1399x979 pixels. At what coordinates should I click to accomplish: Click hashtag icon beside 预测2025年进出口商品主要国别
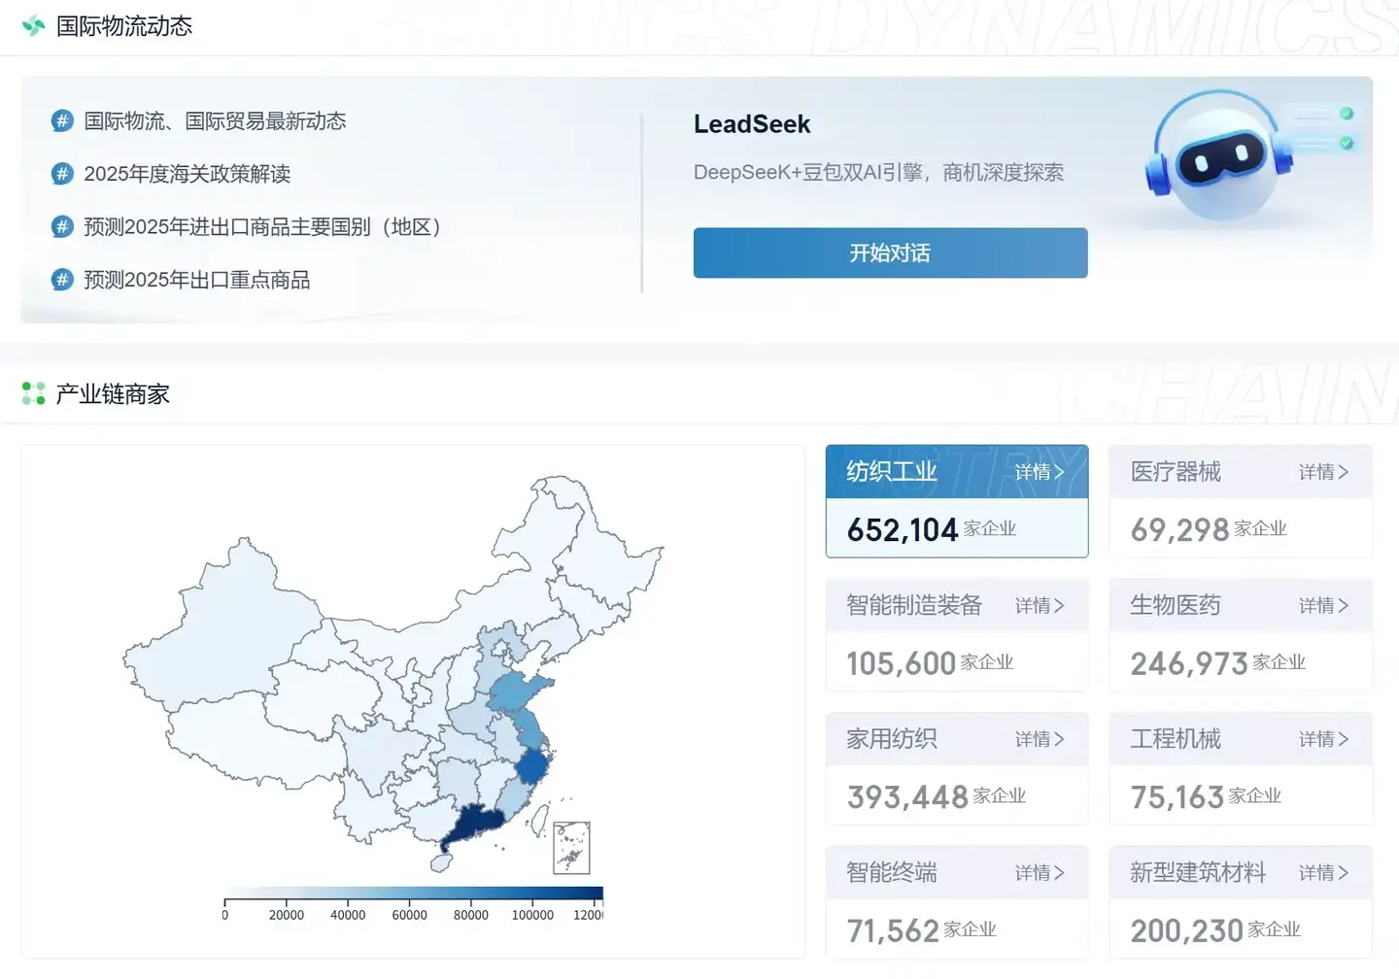pyautogui.click(x=62, y=227)
